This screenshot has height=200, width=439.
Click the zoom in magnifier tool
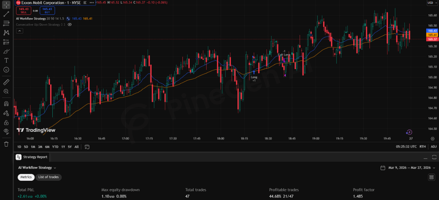(6, 92)
